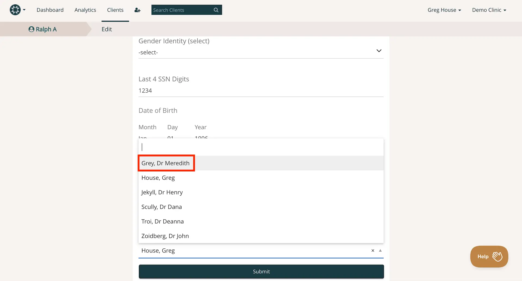
Task: Select House, Greg from the dropdown list
Action: pyautogui.click(x=158, y=177)
